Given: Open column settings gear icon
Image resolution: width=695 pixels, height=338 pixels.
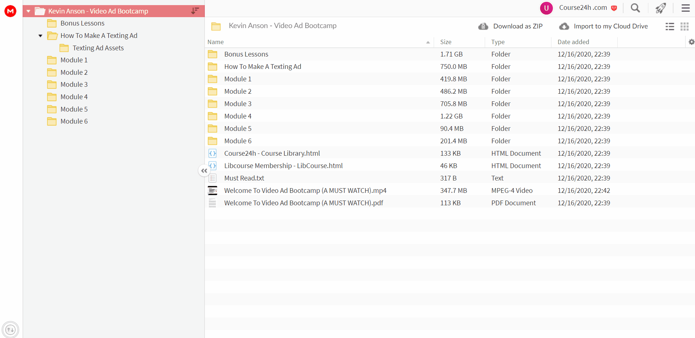Looking at the screenshot, I should coord(691,42).
